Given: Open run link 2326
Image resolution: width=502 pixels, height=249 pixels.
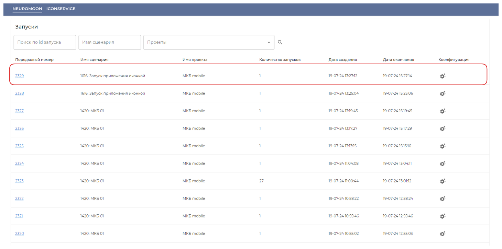Looking at the screenshot, I should click(x=19, y=128).
